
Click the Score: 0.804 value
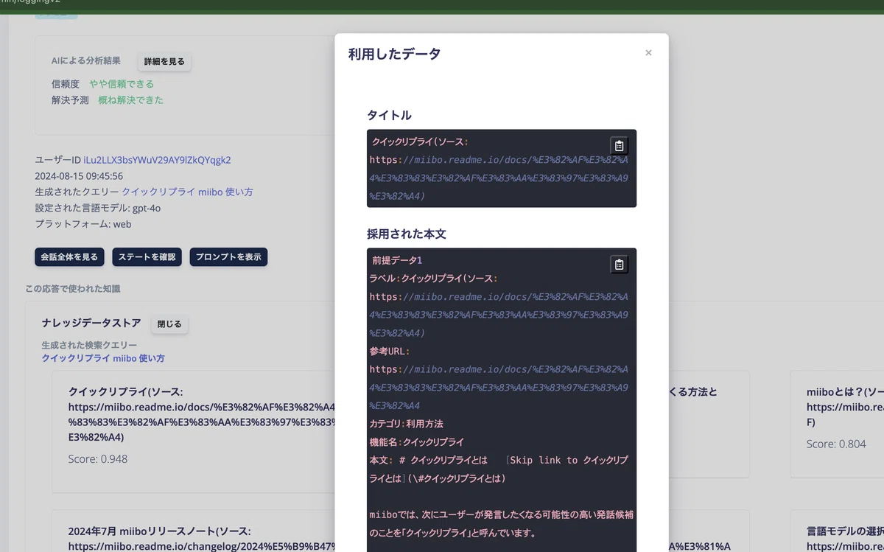836,444
